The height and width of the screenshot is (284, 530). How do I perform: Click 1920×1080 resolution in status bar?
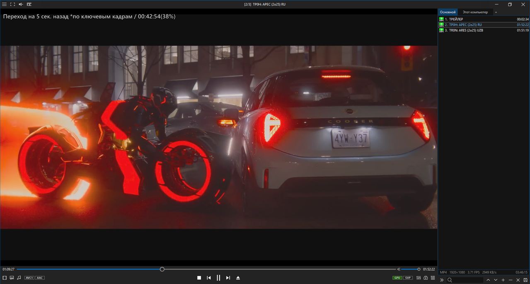point(458,272)
